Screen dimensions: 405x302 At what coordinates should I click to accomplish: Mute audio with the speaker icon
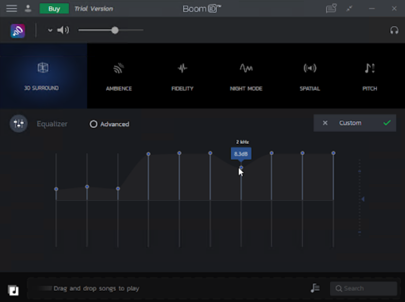point(64,31)
